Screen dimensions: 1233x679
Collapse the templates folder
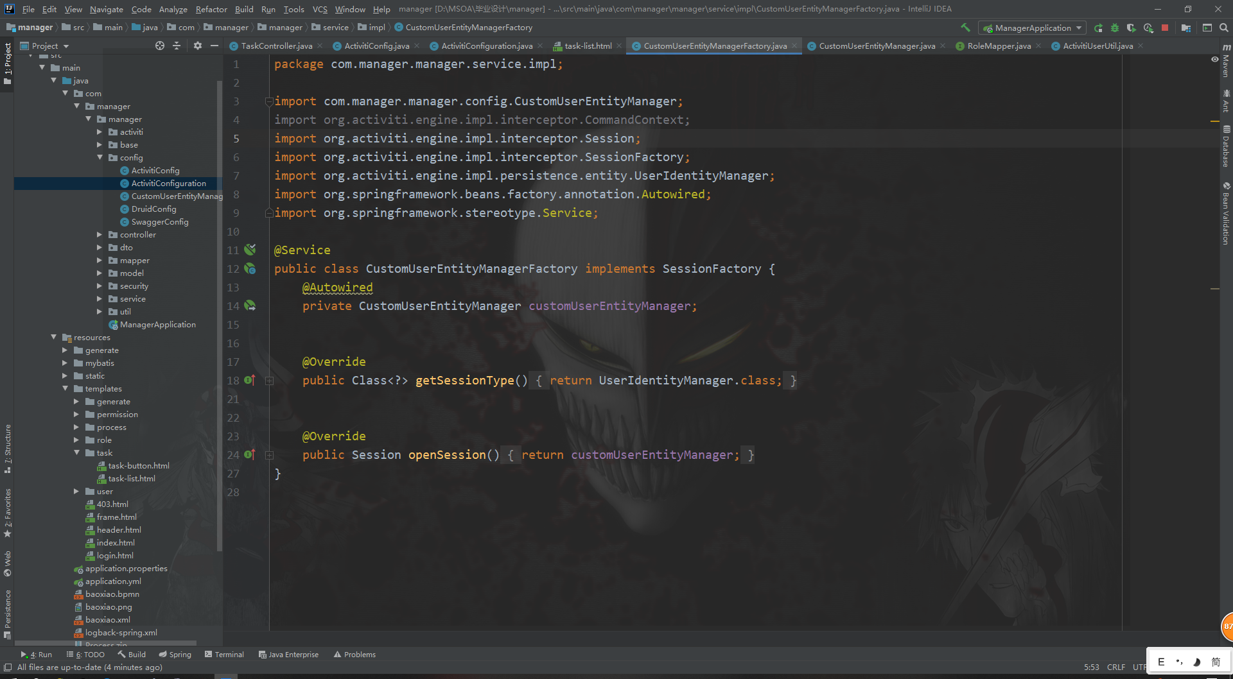tap(65, 388)
